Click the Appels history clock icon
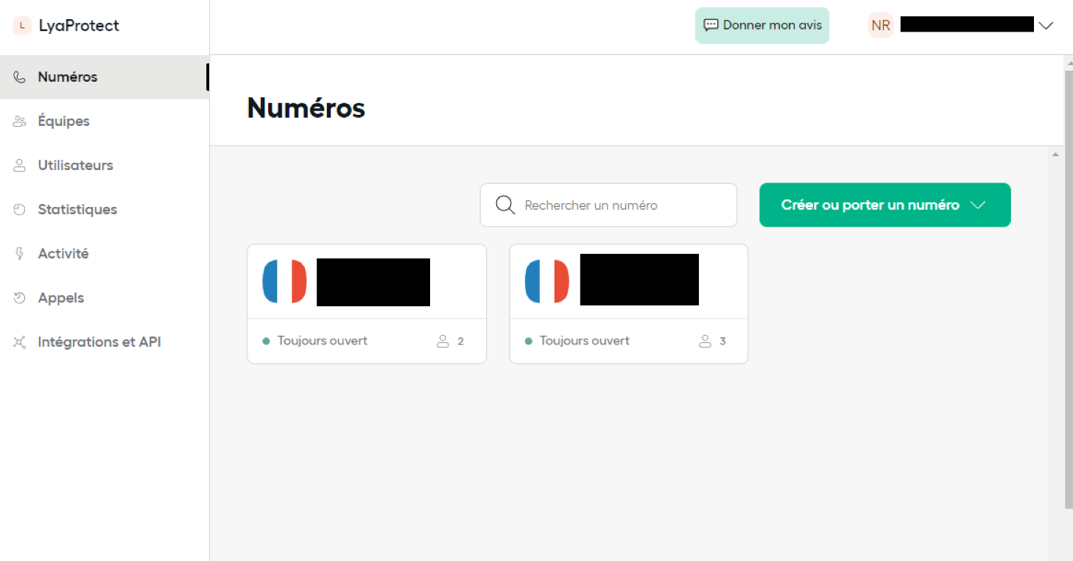This screenshot has height=561, width=1073. [x=20, y=298]
